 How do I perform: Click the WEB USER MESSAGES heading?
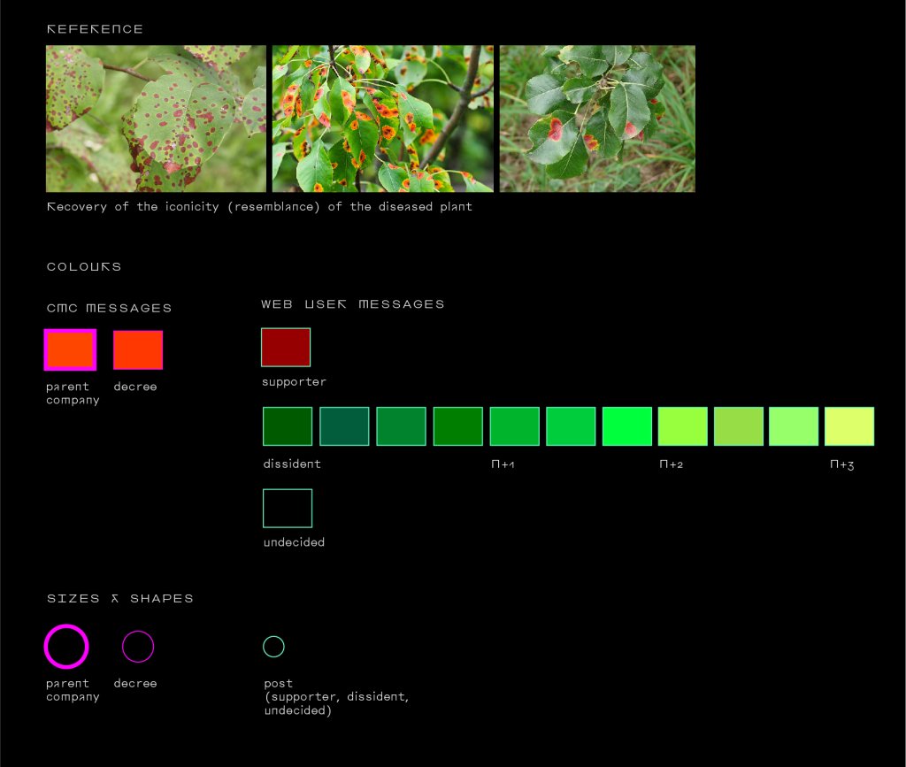point(353,304)
